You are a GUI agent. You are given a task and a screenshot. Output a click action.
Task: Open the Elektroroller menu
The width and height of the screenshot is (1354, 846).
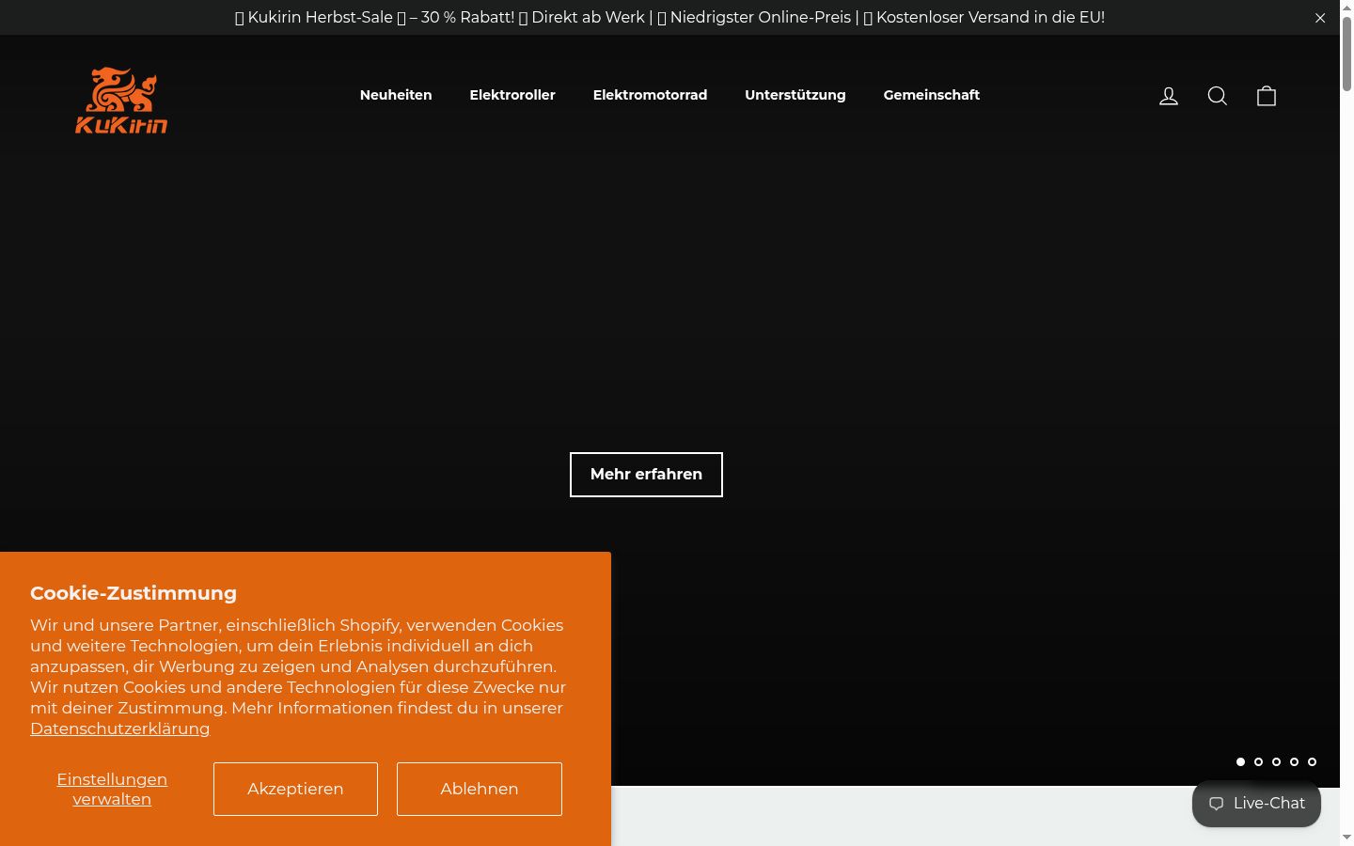point(512,95)
